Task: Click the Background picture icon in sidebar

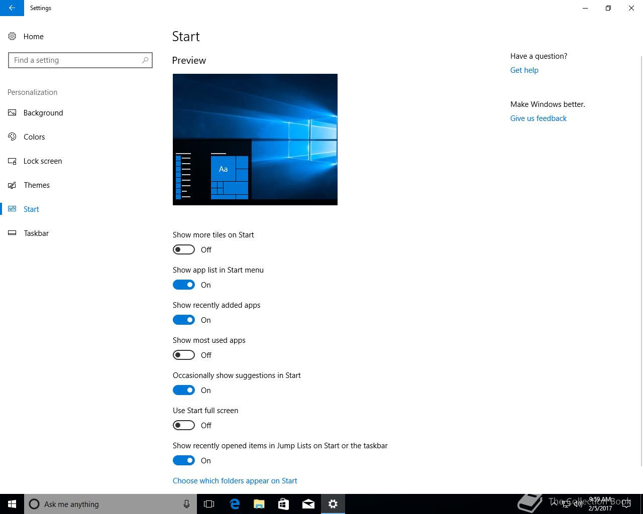Action: pos(12,112)
